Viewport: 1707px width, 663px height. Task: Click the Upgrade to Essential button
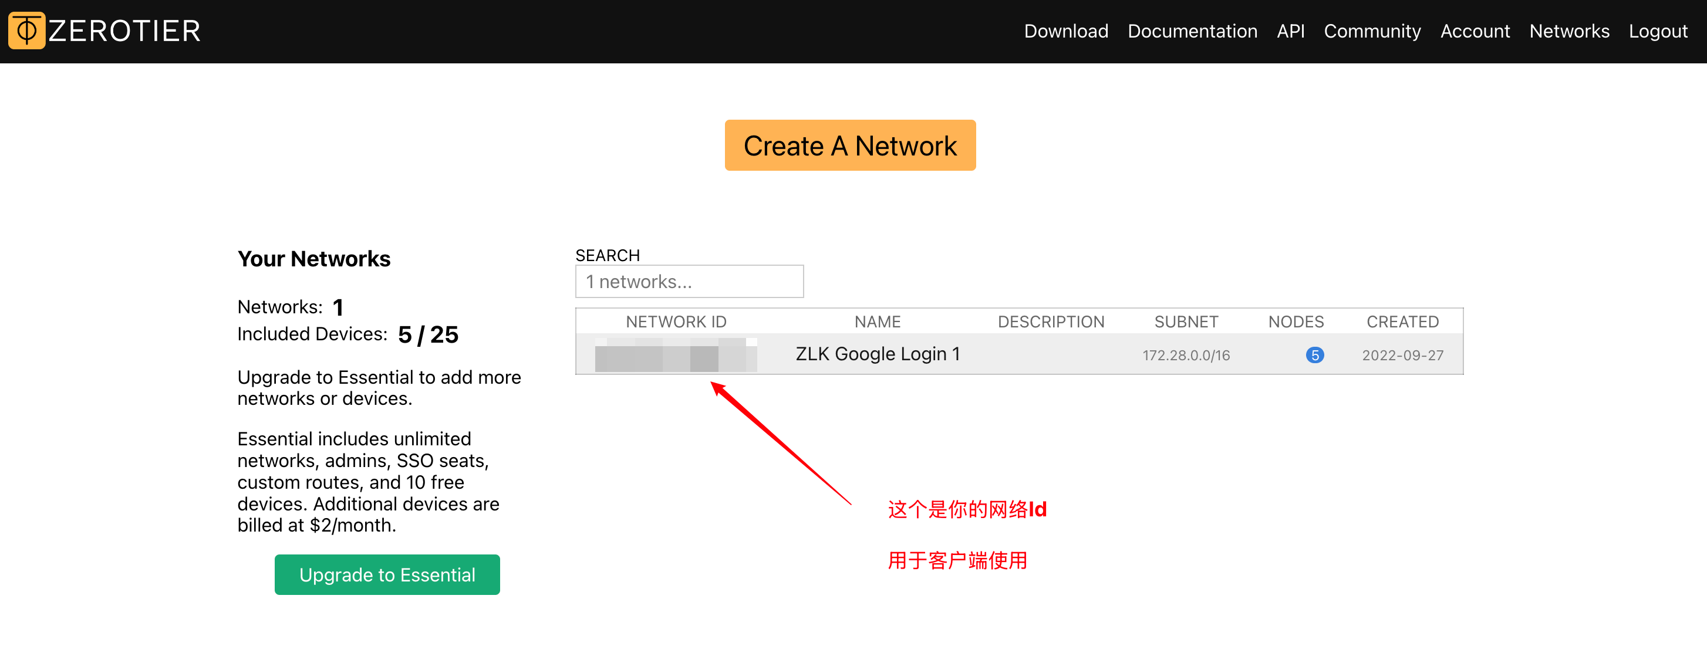[387, 574]
